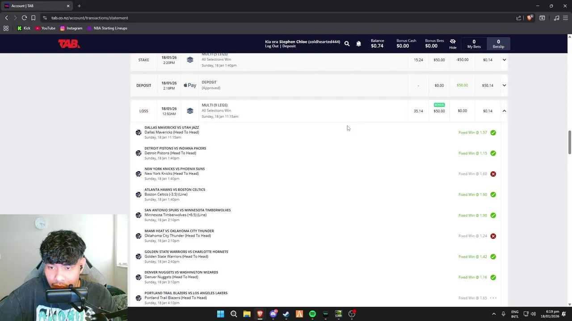
Task: Click the Deposit link in header
Action: [x=289, y=46]
